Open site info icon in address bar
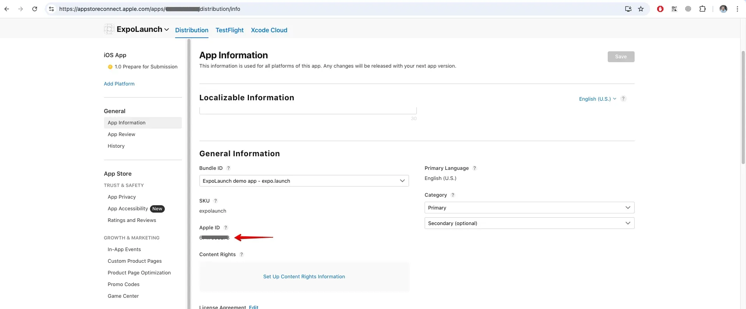746x309 pixels. 51,9
